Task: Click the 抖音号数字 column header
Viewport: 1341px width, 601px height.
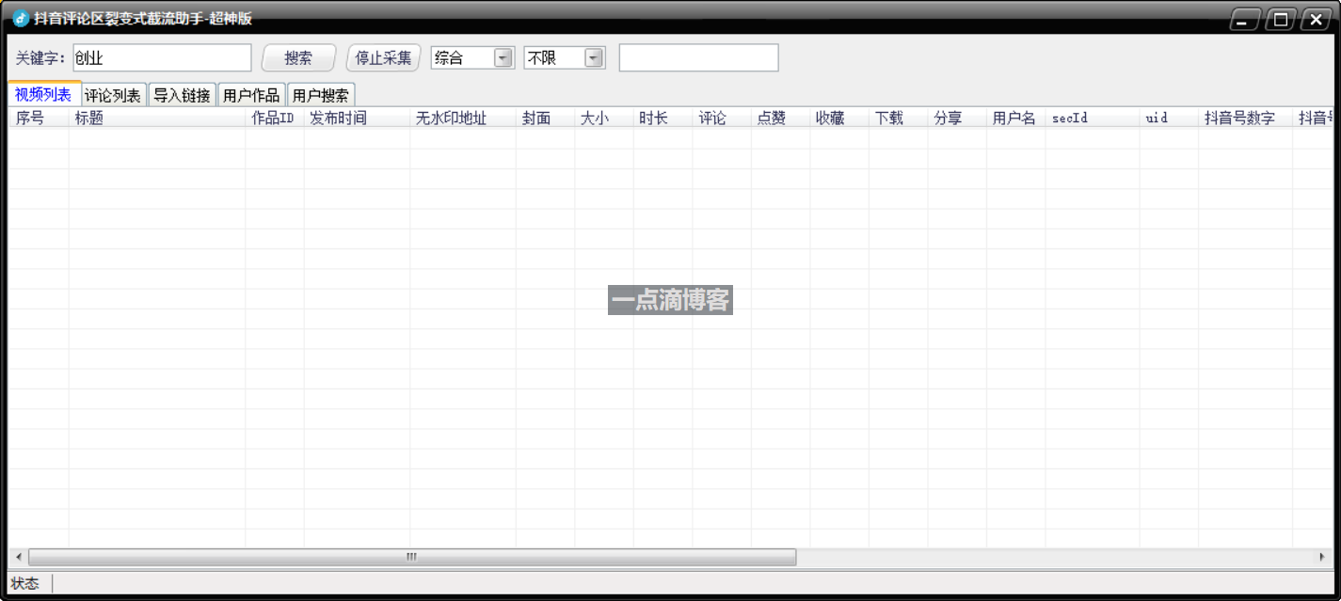Action: (1245, 118)
